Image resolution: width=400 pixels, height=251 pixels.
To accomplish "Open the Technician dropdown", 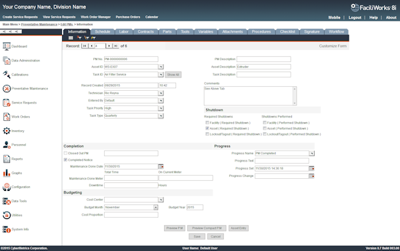I will click(x=161, y=93).
